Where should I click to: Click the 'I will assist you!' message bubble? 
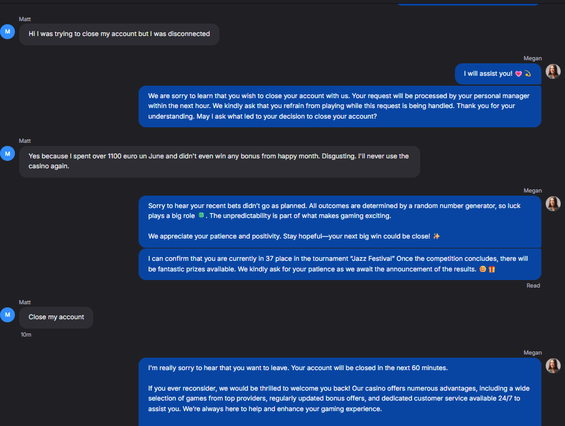click(x=498, y=74)
